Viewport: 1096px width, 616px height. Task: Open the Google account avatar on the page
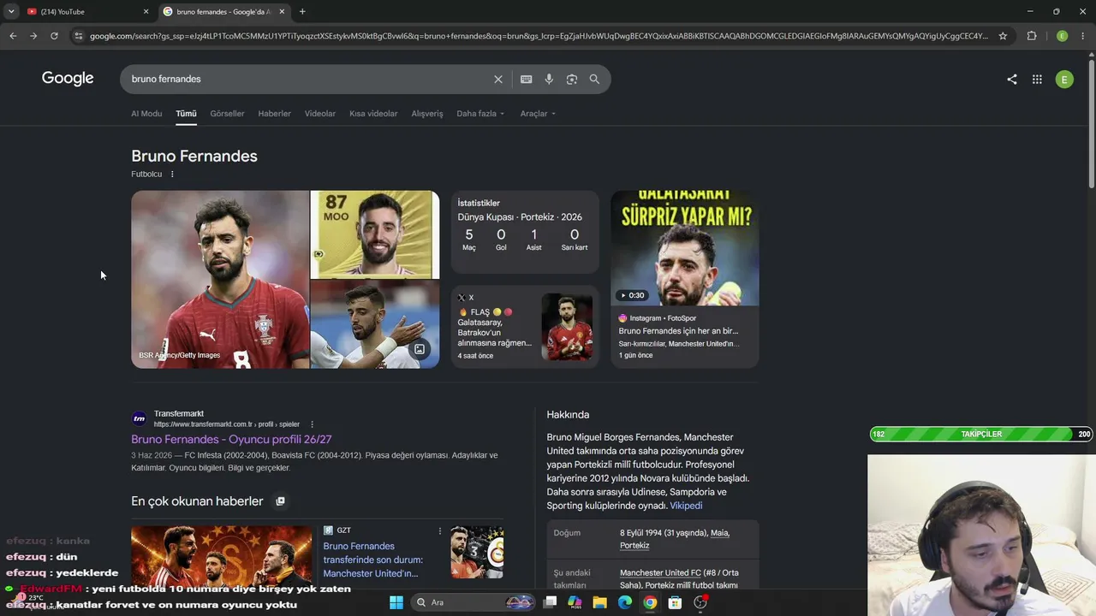click(1064, 79)
